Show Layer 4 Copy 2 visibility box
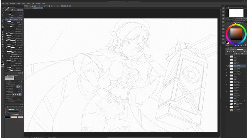247x138 pixels. click(x=226, y=82)
